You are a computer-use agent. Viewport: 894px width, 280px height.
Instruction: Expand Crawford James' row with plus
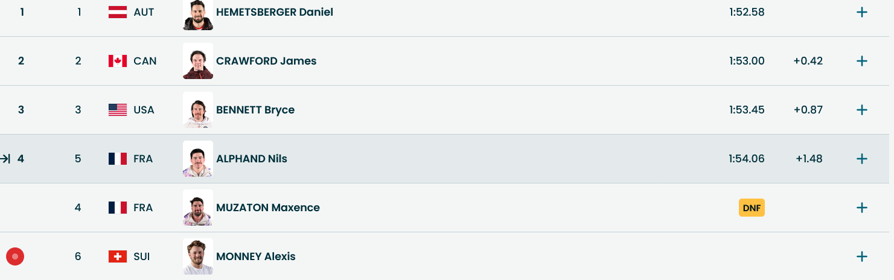coord(862,61)
